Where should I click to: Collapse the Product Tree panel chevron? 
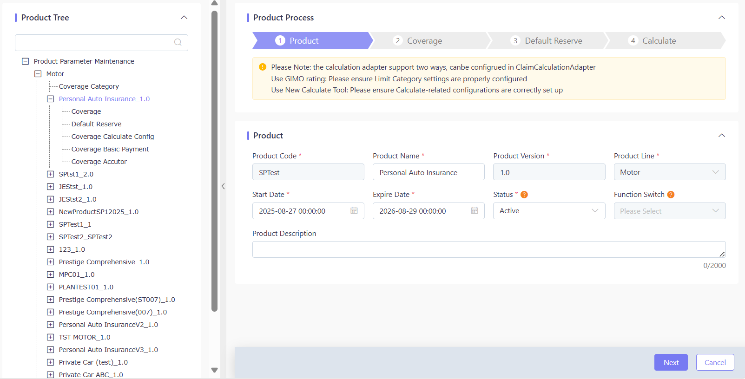click(x=184, y=18)
